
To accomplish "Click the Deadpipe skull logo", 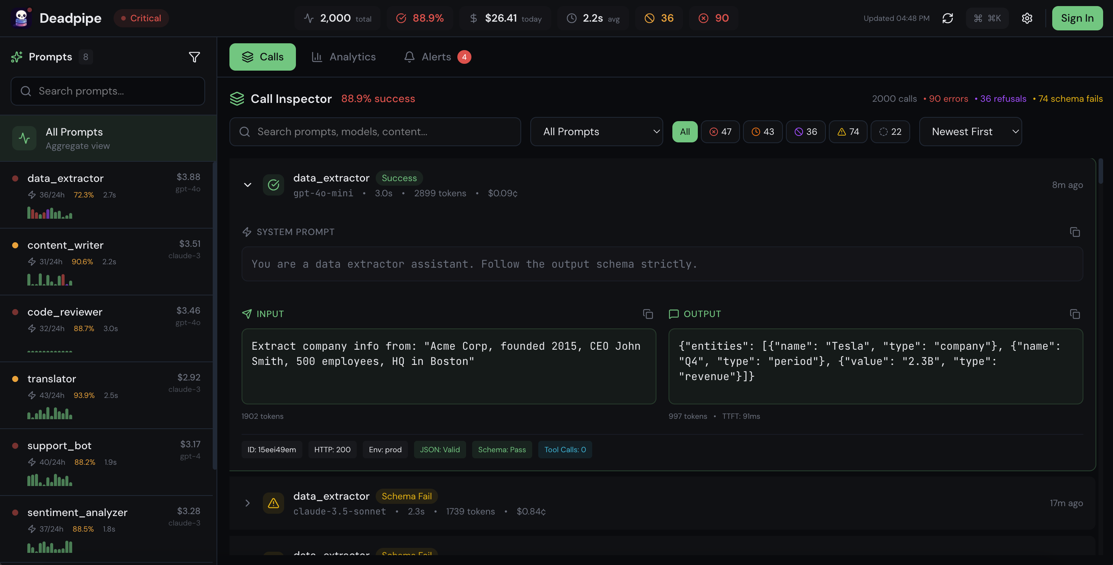I will 21,18.
